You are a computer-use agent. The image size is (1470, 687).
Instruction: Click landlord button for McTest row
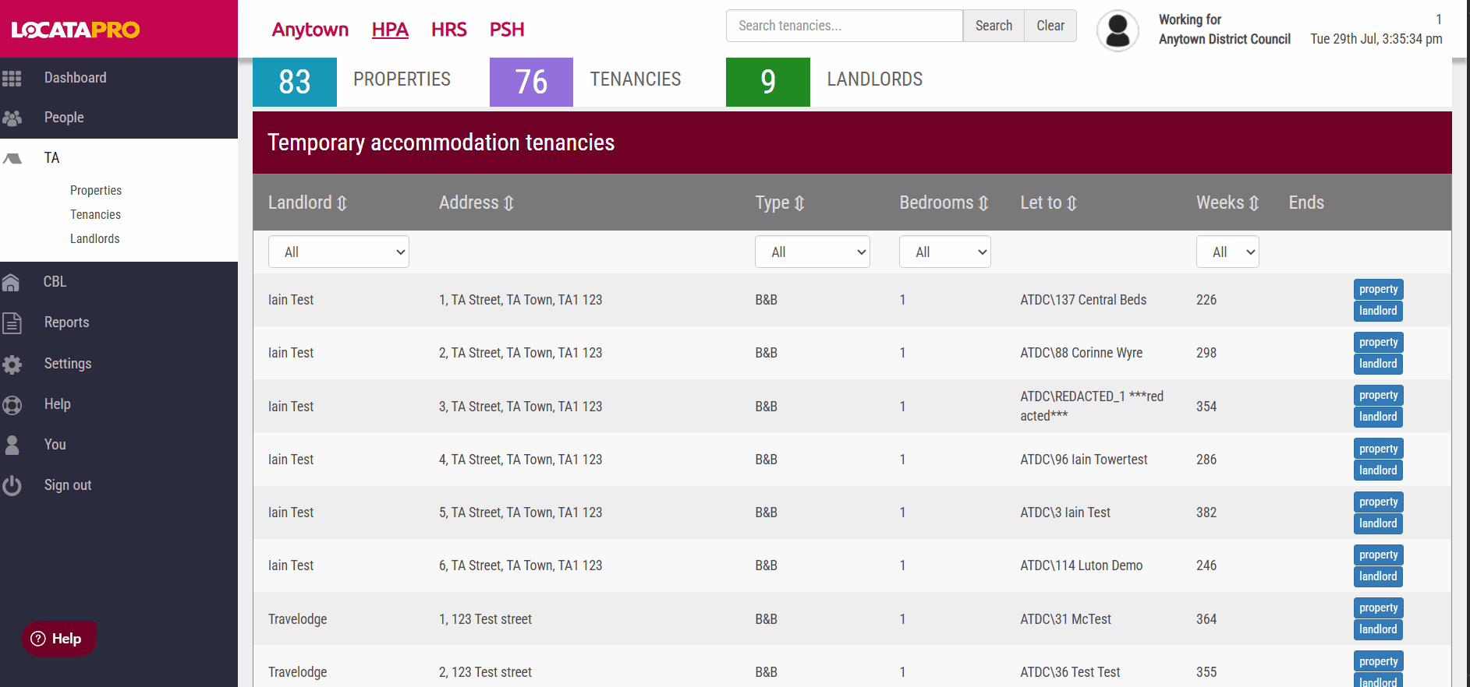(1379, 629)
